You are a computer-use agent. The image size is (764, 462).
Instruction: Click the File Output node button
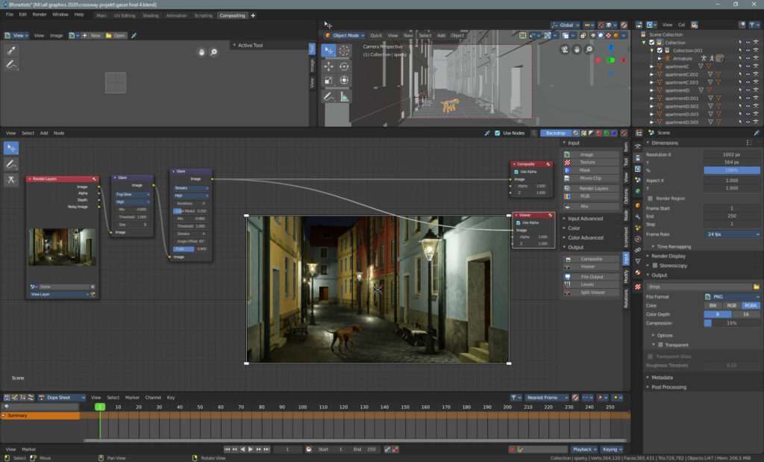point(593,276)
